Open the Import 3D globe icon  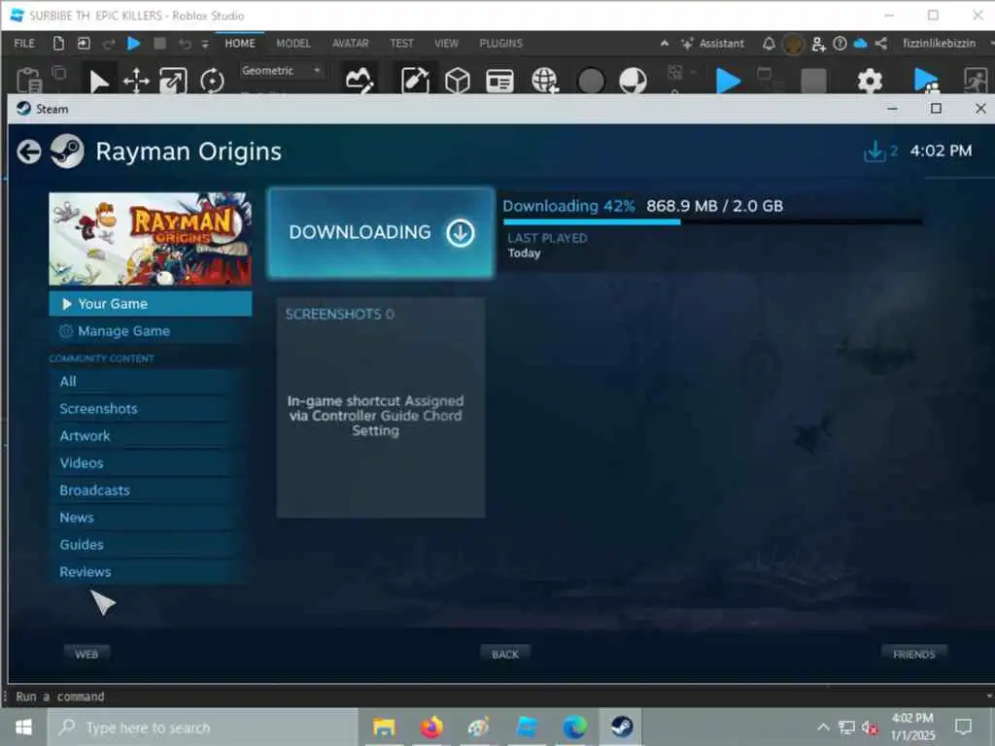544,81
